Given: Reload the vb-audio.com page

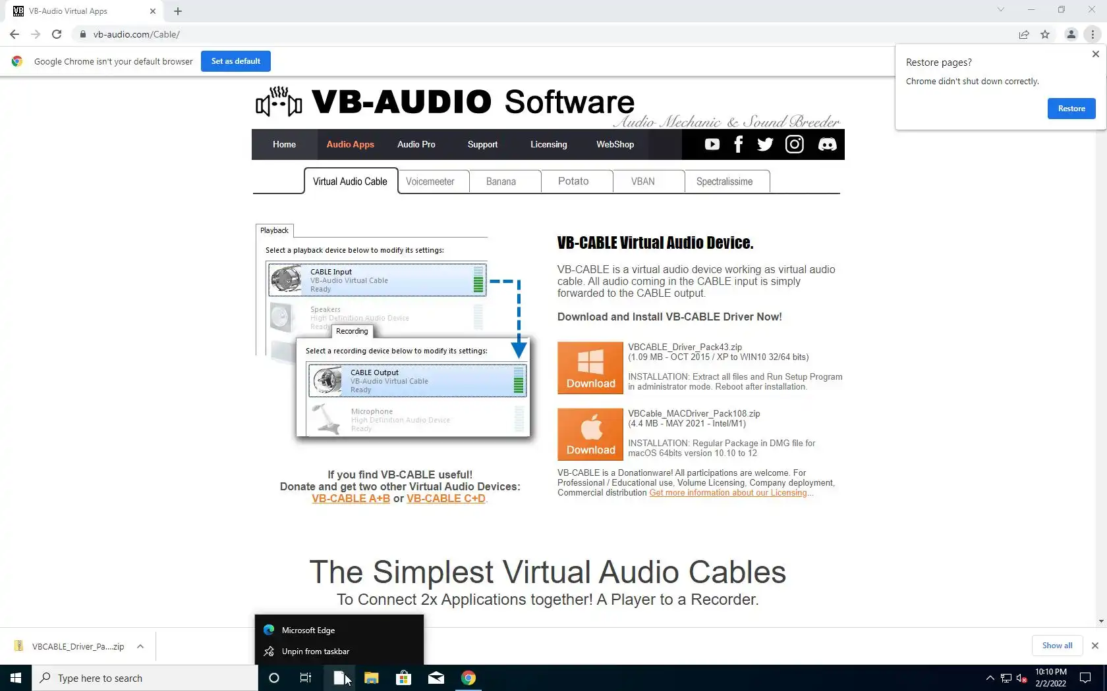Looking at the screenshot, I should pyautogui.click(x=57, y=34).
